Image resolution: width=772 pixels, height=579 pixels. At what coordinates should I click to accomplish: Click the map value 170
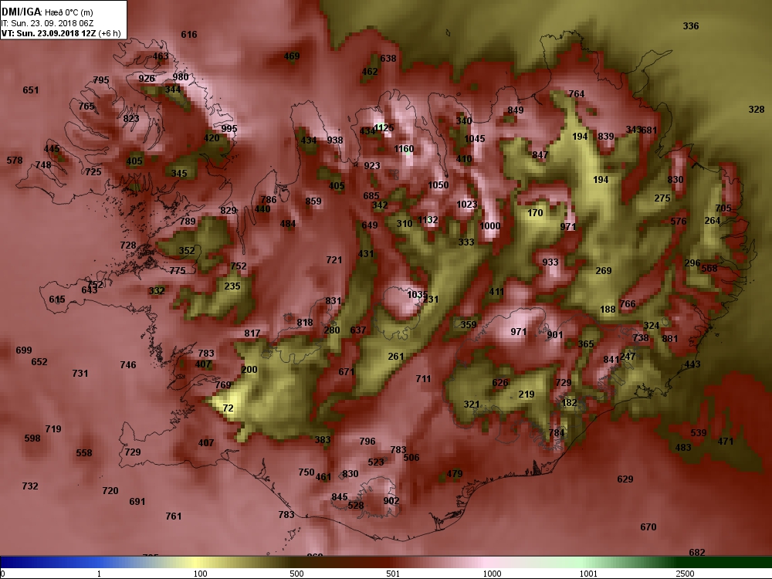535,213
